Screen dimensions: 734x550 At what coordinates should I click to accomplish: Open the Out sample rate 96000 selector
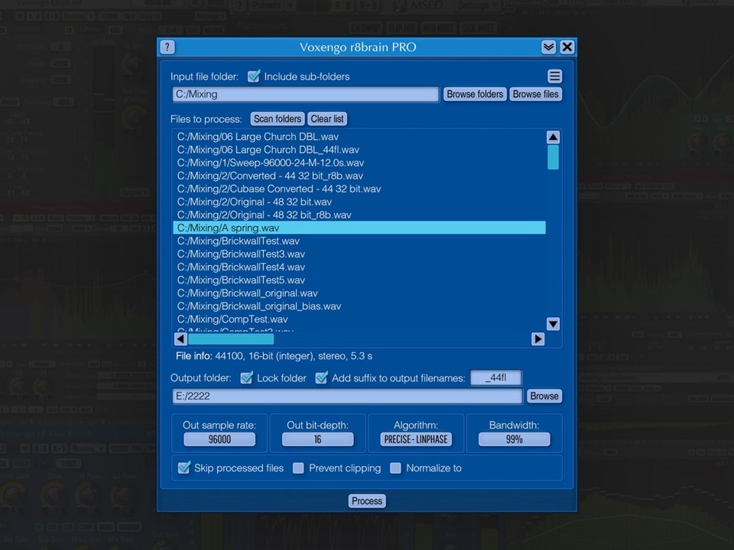[219, 439]
